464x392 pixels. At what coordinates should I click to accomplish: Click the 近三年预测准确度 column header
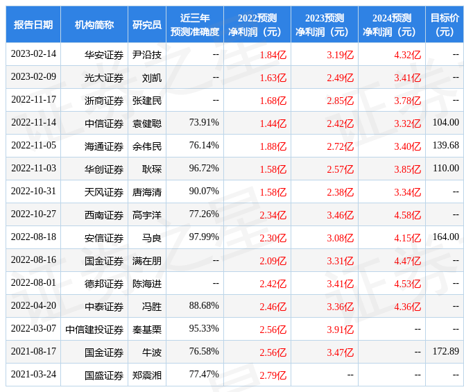[x=194, y=24]
